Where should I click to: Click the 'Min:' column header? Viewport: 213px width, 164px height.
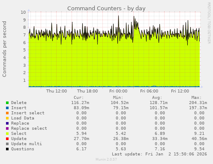(x=118, y=98)
